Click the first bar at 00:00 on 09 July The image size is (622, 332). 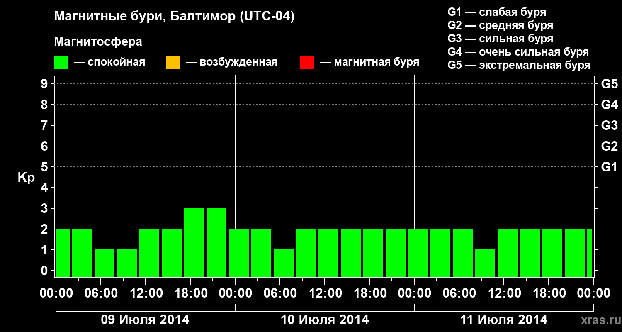pyautogui.click(x=63, y=253)
